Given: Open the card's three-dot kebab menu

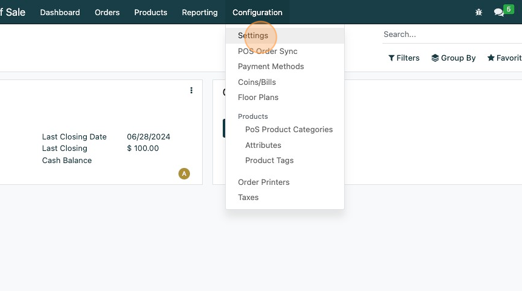Looking at the screenshot, I should tap(191, 90).
